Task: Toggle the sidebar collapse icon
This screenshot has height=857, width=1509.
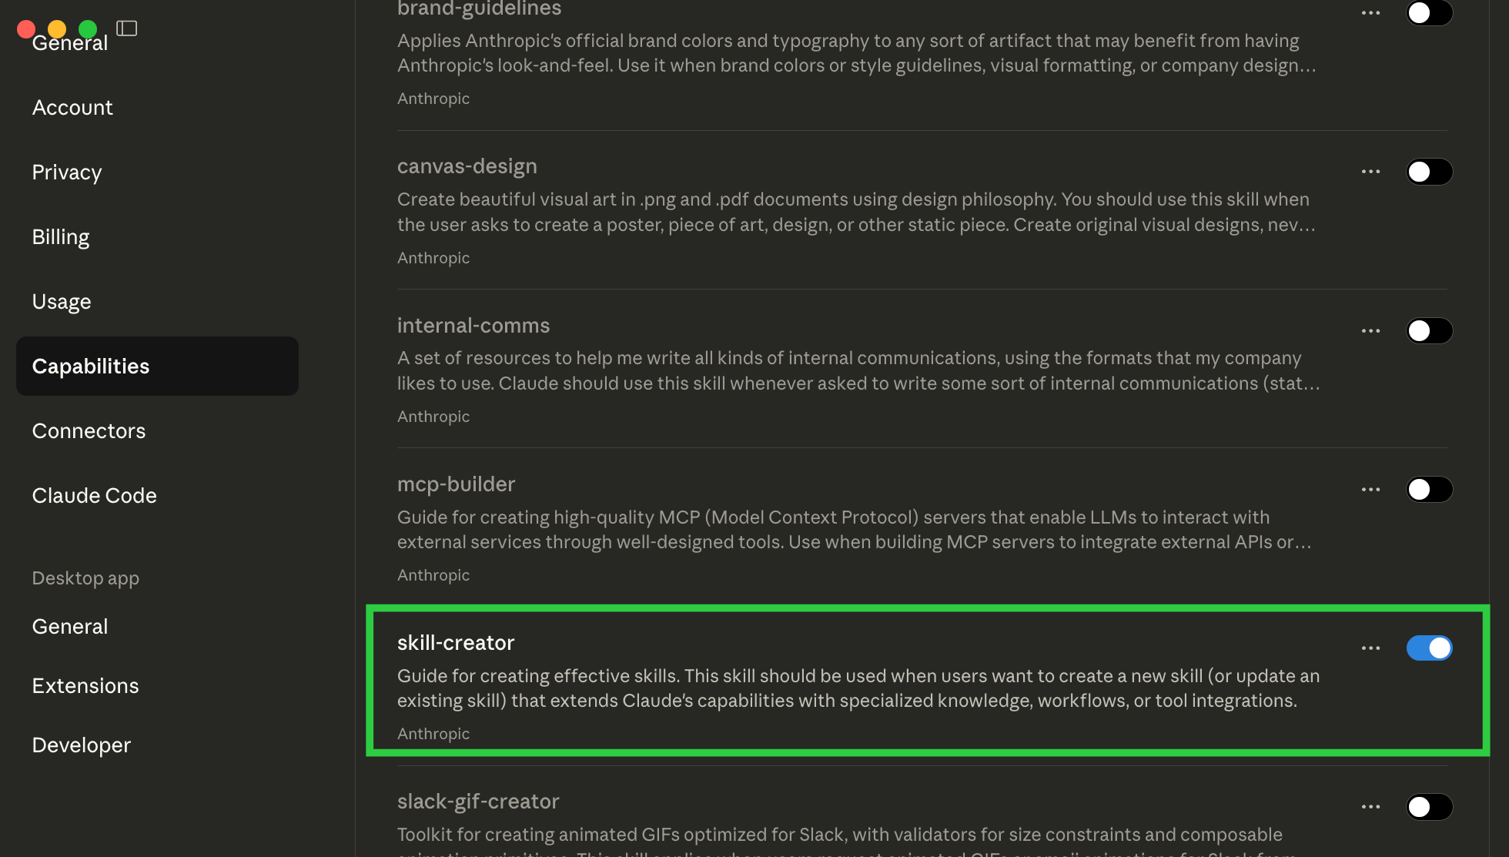Action: tap(127, 28)
